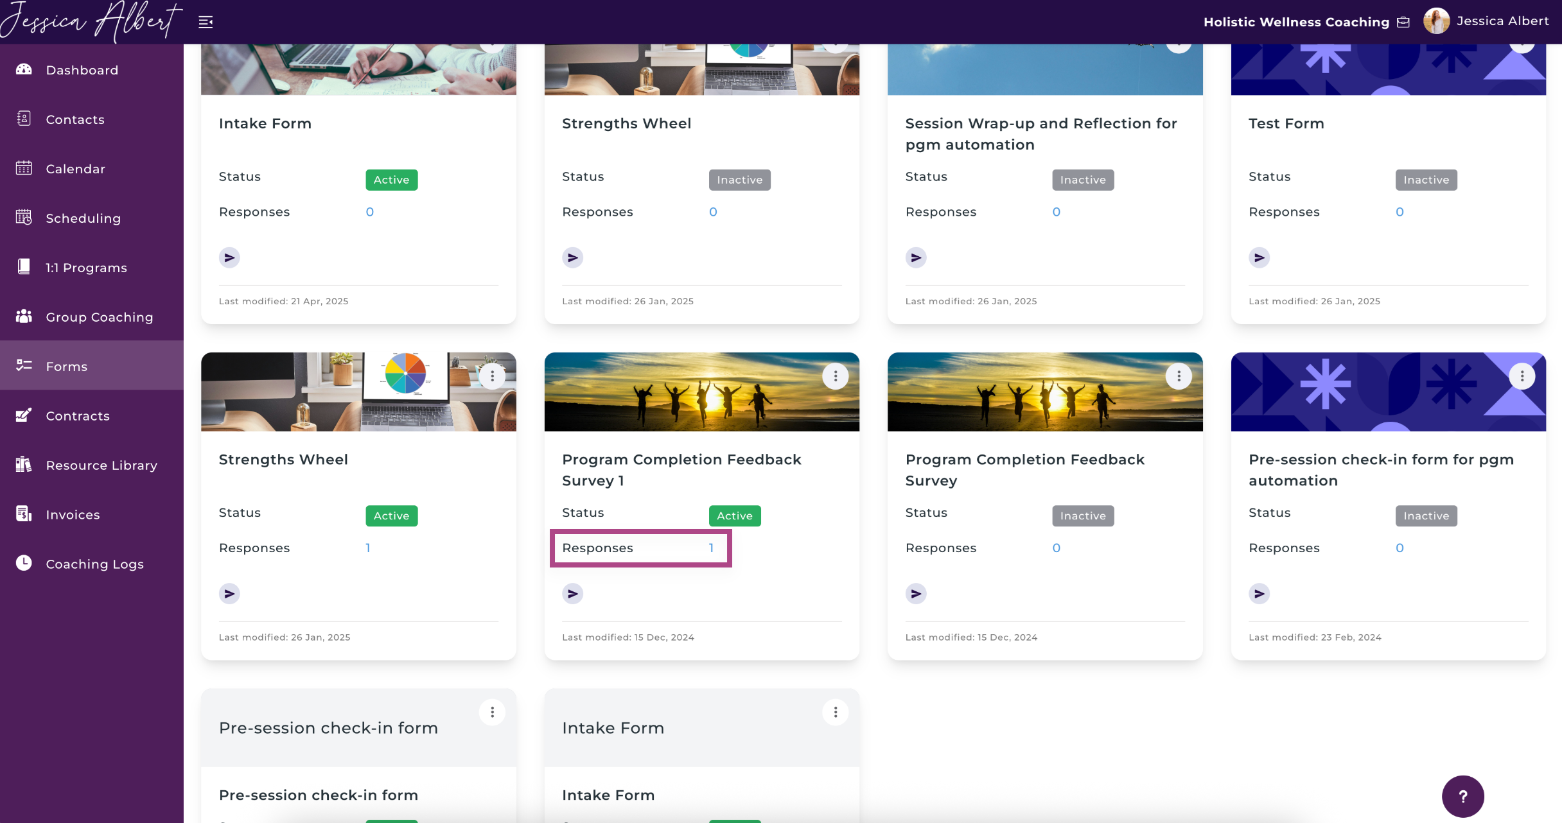The height and width of the screenshot is (823, 1562).
Task: Toggle Inactive badge on Test Form
Action: coord(1426,180)
